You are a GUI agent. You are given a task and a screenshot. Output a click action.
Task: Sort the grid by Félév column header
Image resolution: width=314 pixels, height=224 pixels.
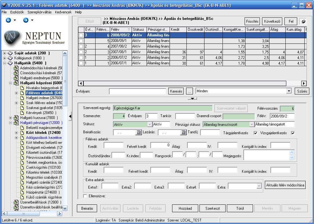coord(121,30)
